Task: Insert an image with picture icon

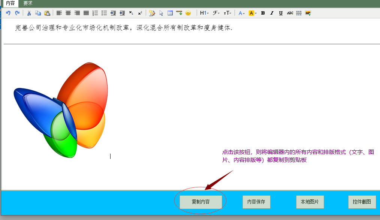Action: [308, 13]
